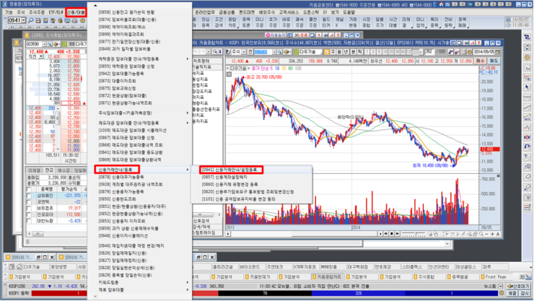This screenshot has width=534, height=301.
Task: Click the 매수 buy button in chart
Action: pos(480,61)
